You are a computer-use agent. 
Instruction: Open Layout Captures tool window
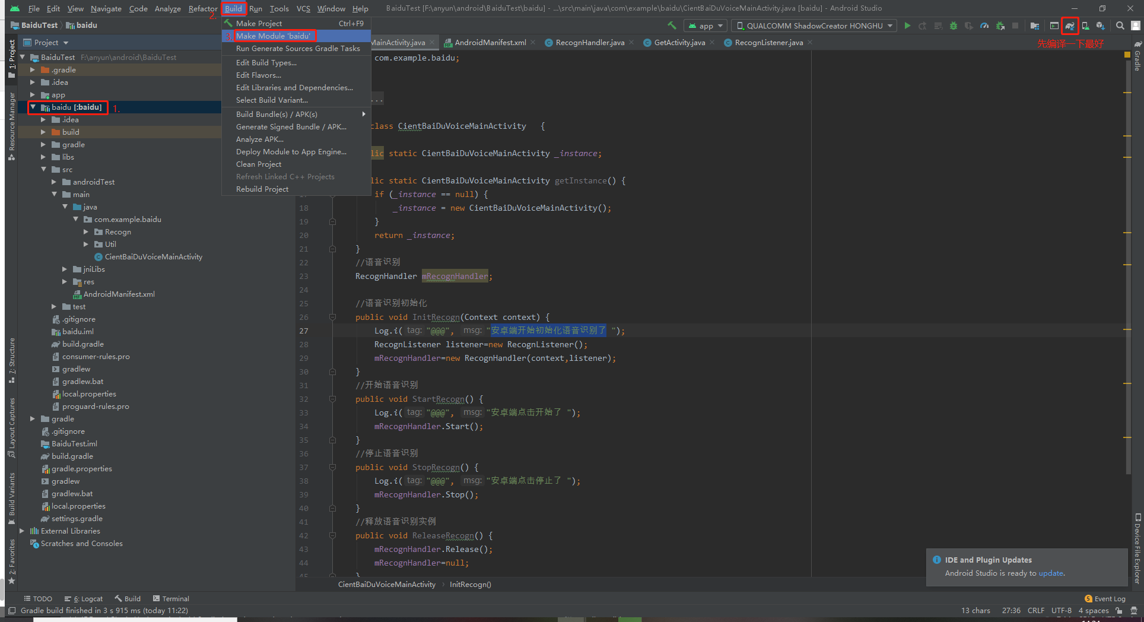[11, 428]
